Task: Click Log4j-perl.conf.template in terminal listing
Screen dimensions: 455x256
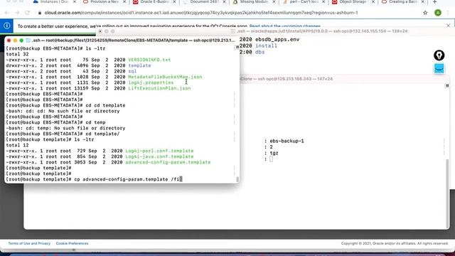Action: (159, 151)
